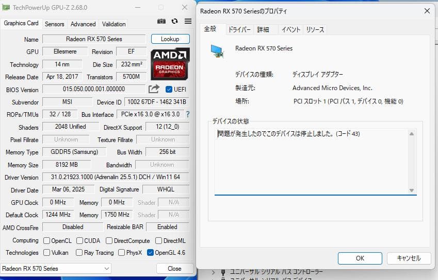Click the GPU field showing Ellesmere
This screenshot has height=280, width=438.
click(65, 51)
